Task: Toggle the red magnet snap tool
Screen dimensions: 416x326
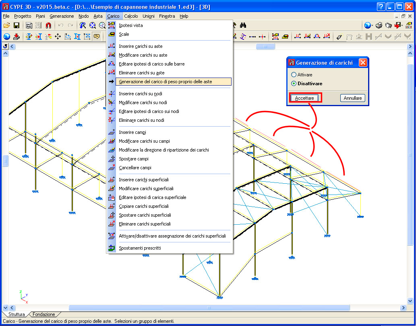Action: 48,25
